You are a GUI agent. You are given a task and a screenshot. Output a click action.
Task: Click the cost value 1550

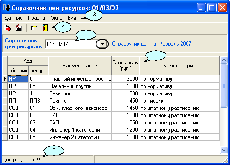coord(125,123)
